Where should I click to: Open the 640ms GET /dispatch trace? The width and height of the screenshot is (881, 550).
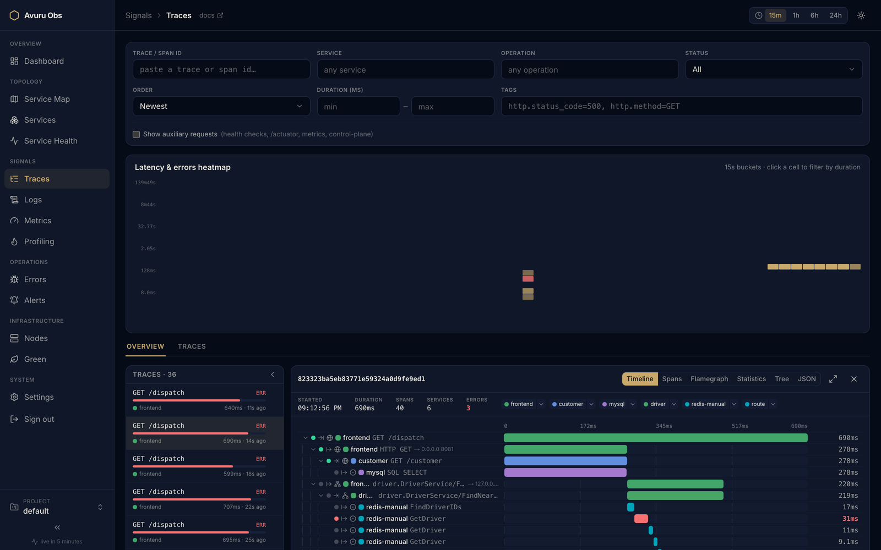click(x=205, y=400)
